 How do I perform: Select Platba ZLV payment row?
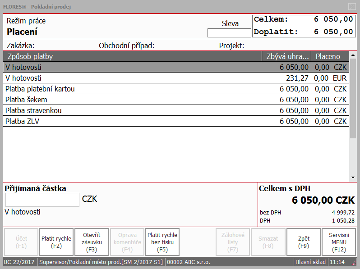pyautogui.click(x=176, y=121)
